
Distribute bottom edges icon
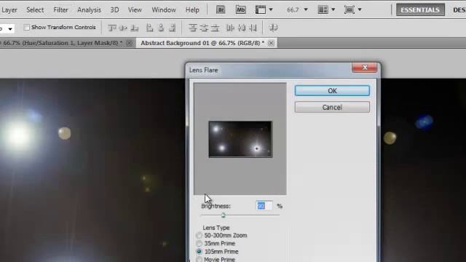[x=215, y=28]
